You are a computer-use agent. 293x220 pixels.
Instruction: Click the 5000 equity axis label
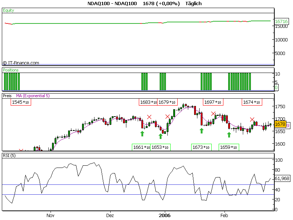click(280, 54)
